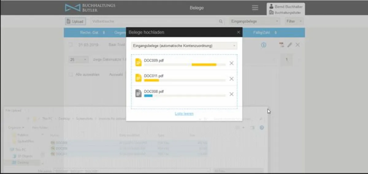The width and height of the screenshot is (368, 174).
Task: Cancel the DOC008.pdf upload with its X
Action: tap(232, 94)
